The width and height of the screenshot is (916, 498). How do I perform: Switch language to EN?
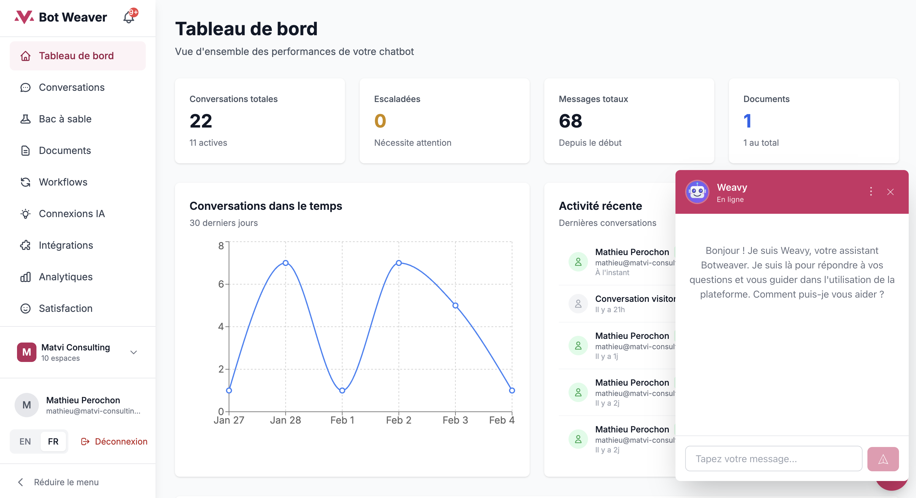tap(25, 442)
